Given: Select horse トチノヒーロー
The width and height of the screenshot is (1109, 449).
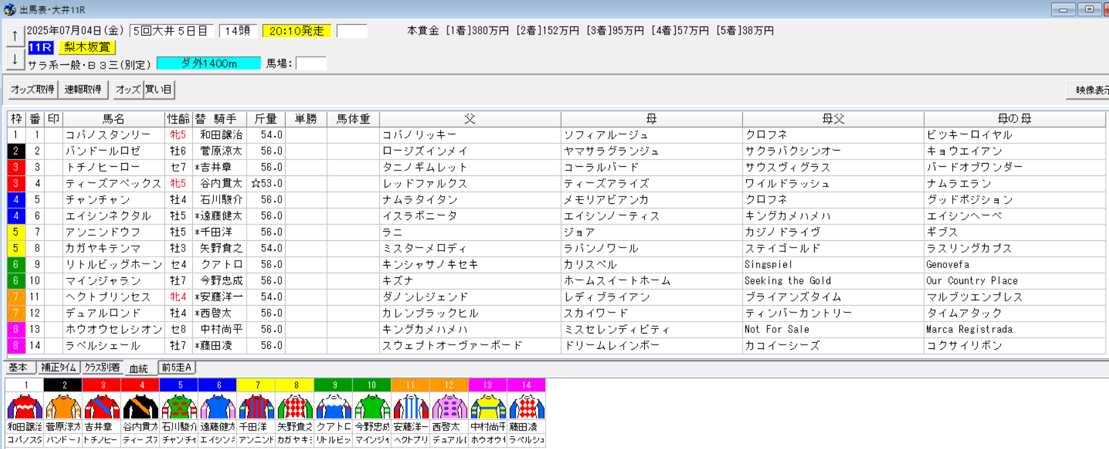Looking at the screenshot, I should [x=103, y=167].
